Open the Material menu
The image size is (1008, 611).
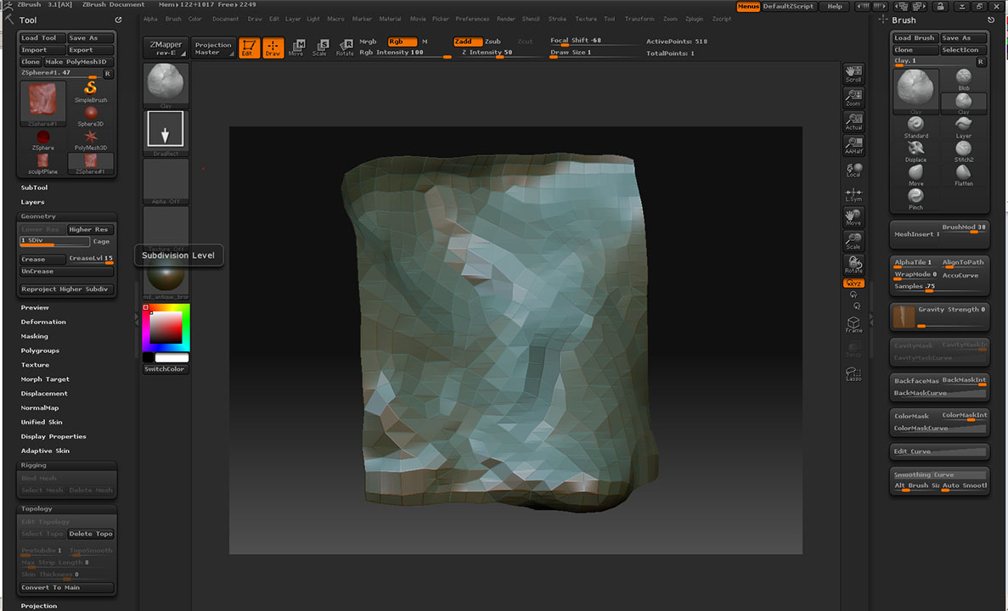click(x=390, y=19)
